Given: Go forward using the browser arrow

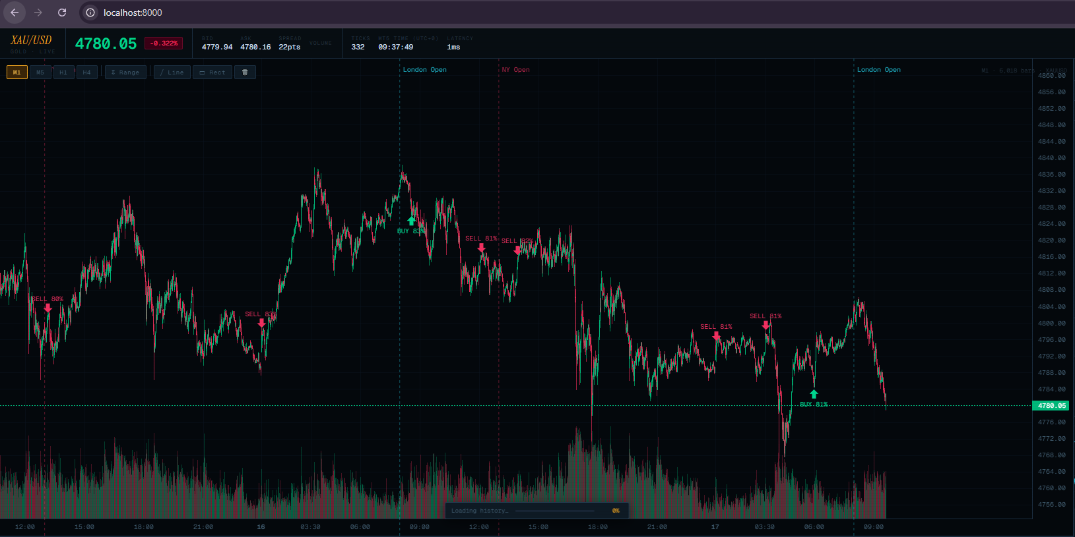Looking at the screenshot, I should coord(38,13).
